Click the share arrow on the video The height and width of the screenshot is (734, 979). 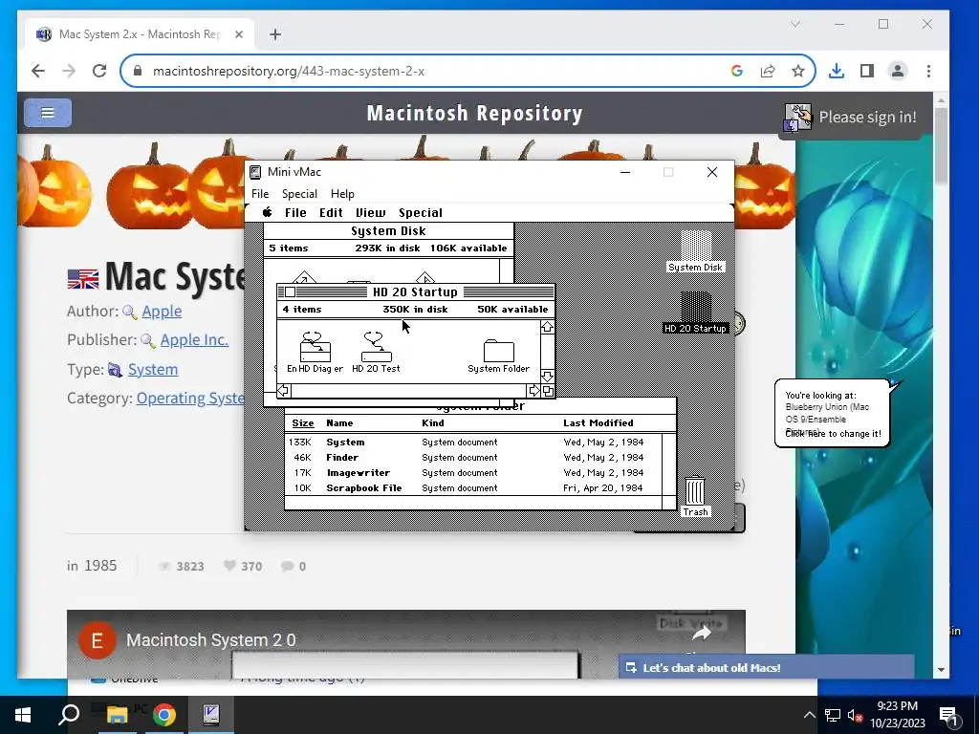click(x=702, y=635)
